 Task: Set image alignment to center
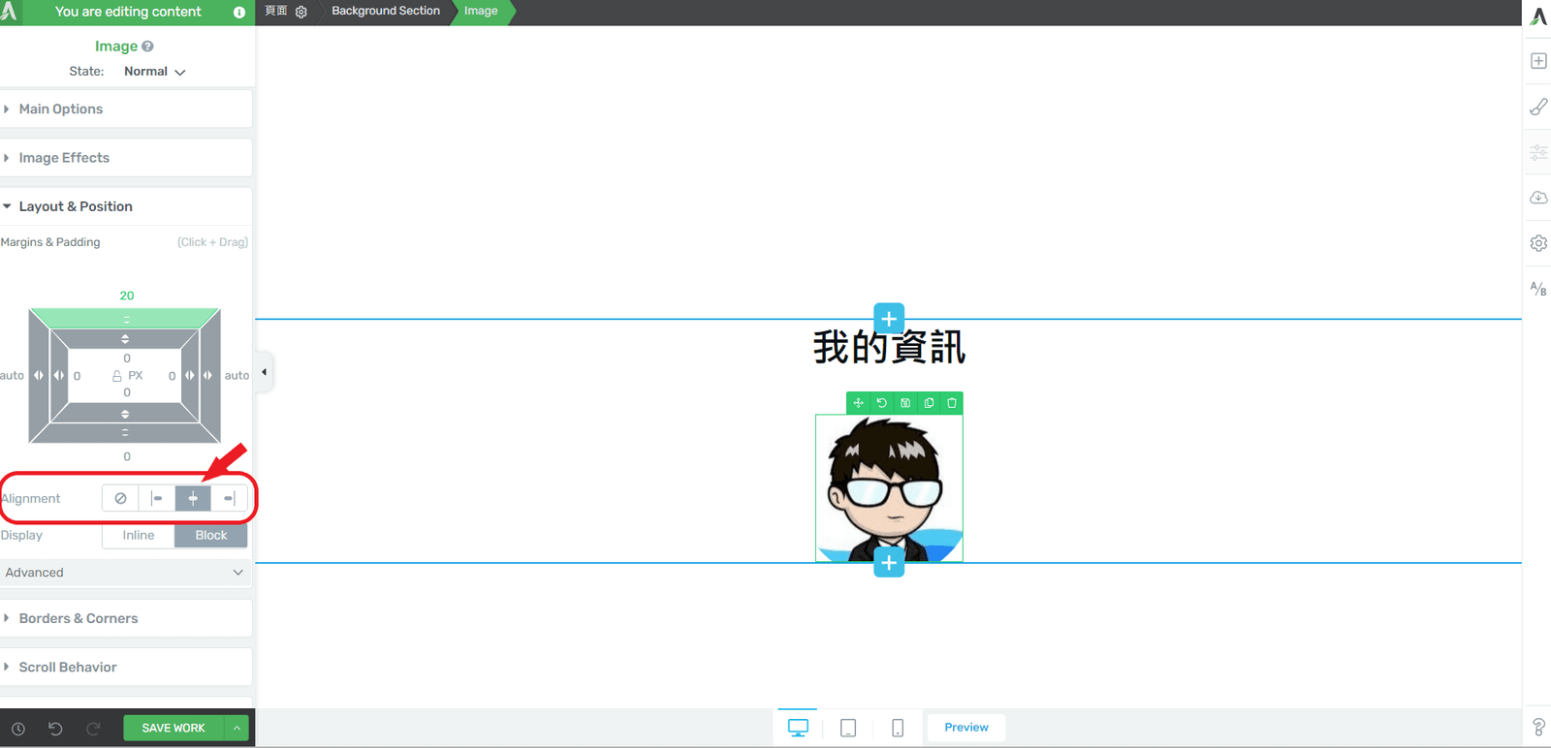193,498
